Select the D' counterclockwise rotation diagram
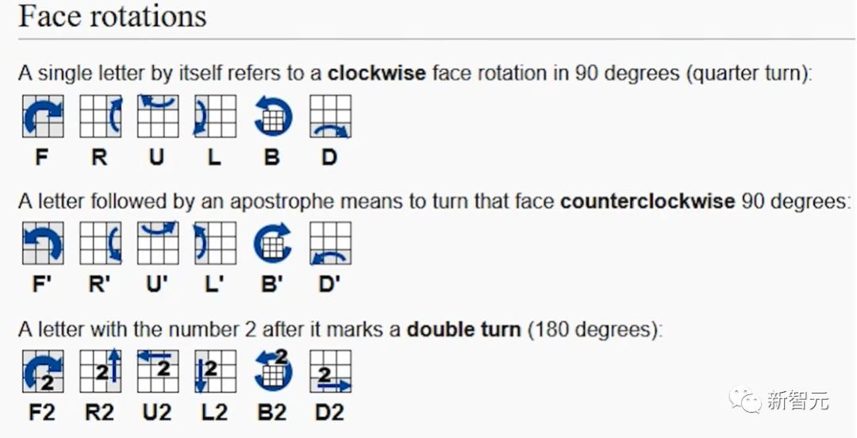The image size is (857, 438). click(x=331, y=244)
